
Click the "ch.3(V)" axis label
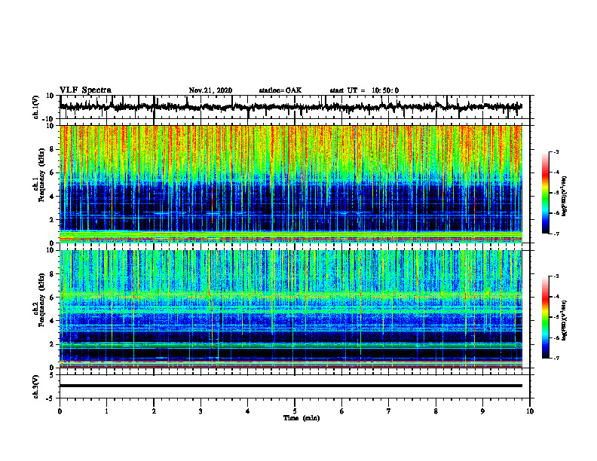tap(36, 386)
